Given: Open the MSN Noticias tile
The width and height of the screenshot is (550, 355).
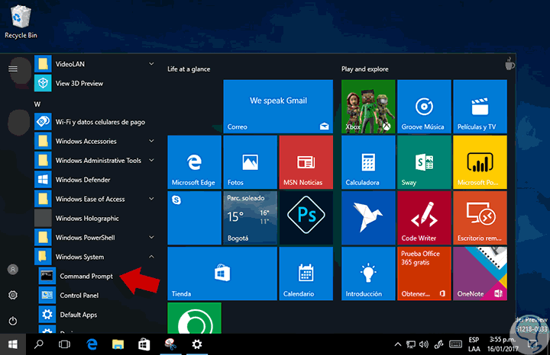Looking at the screenshot, I should pyautogui.click(x=306, y=162).
